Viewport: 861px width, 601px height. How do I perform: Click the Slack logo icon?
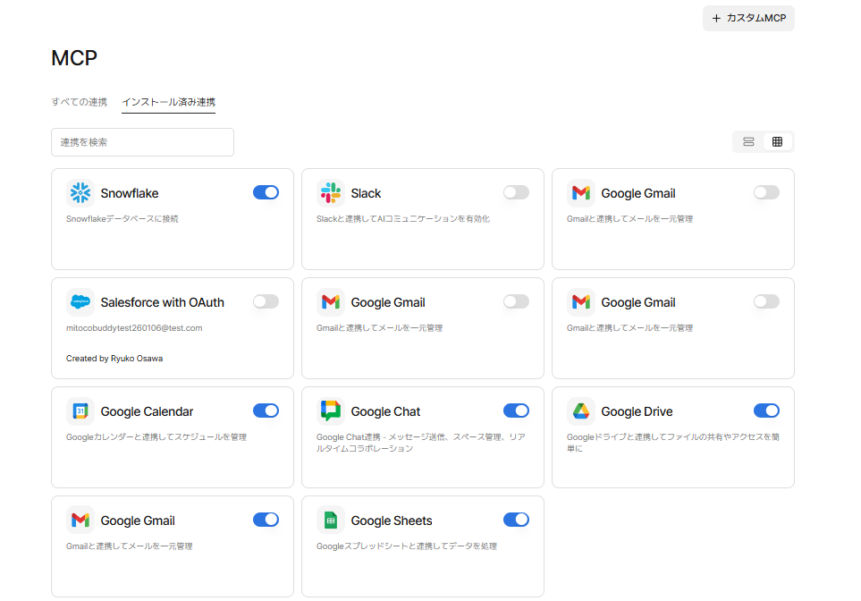click(x=331, y=193)
